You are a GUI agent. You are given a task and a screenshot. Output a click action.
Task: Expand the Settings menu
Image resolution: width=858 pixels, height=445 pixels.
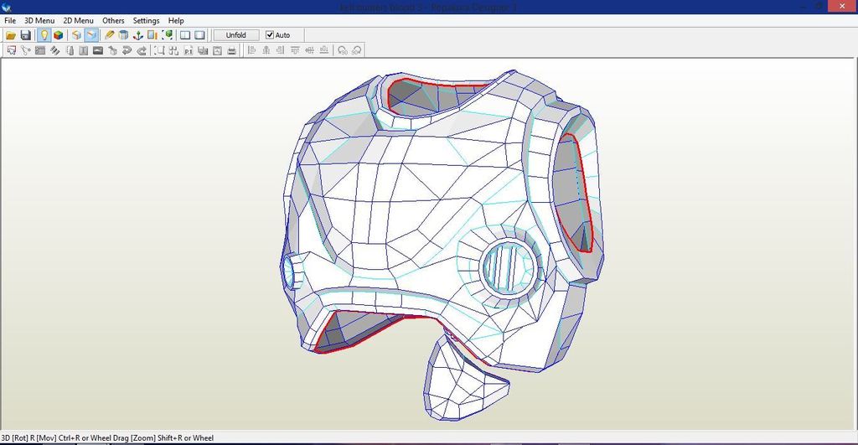click(146, 20)
